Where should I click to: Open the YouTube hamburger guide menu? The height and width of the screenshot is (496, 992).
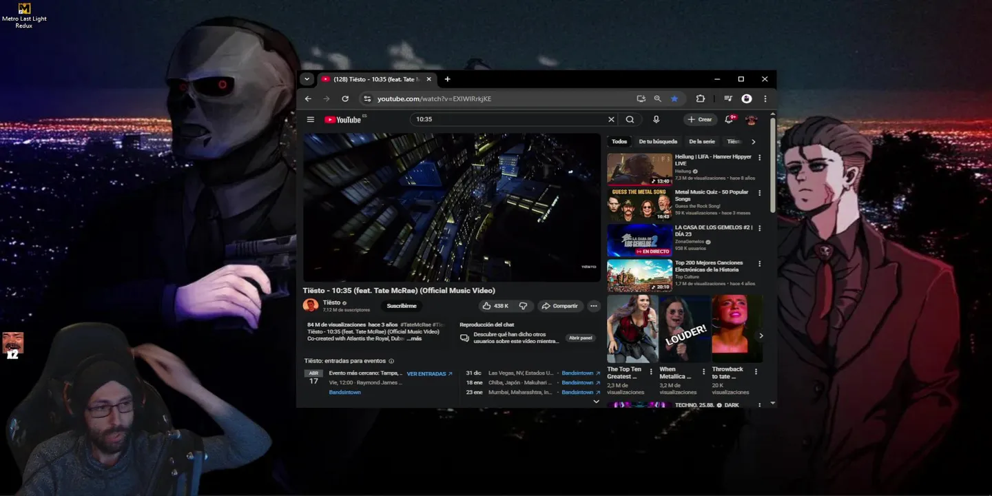(311, 119)
